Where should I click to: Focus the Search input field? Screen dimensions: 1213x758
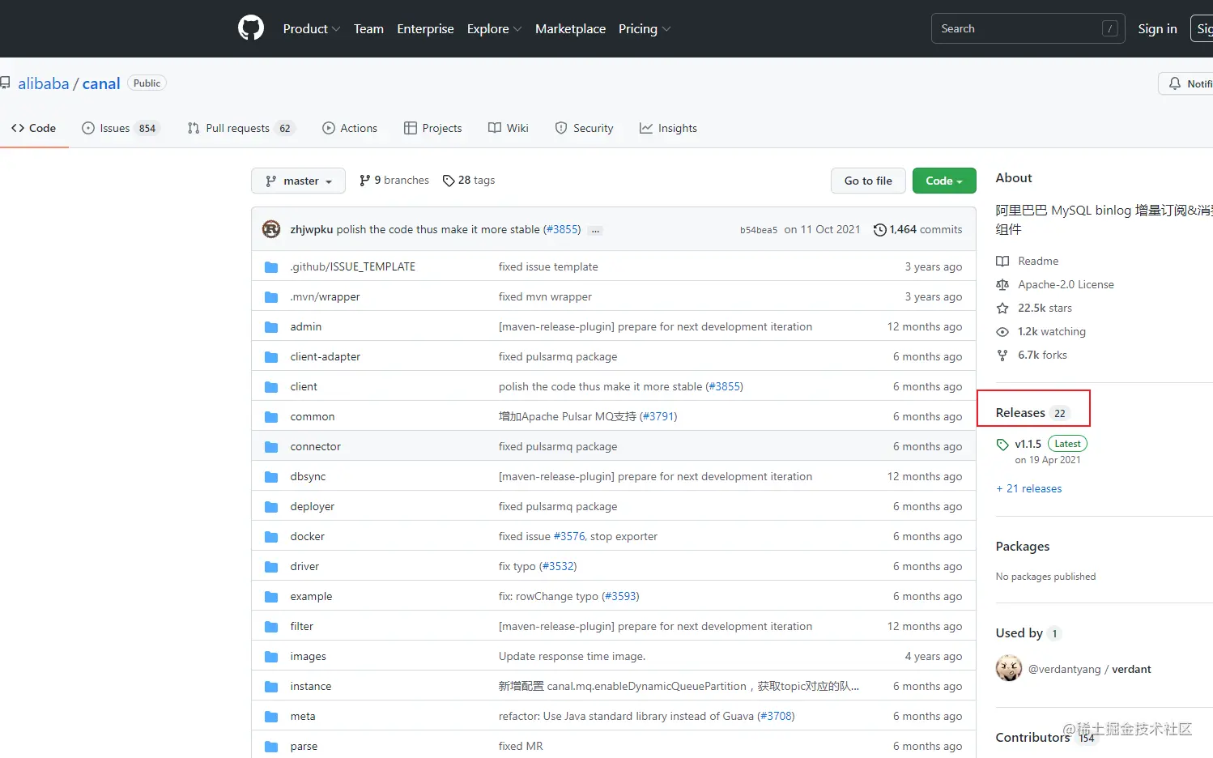coord(1028,28)
